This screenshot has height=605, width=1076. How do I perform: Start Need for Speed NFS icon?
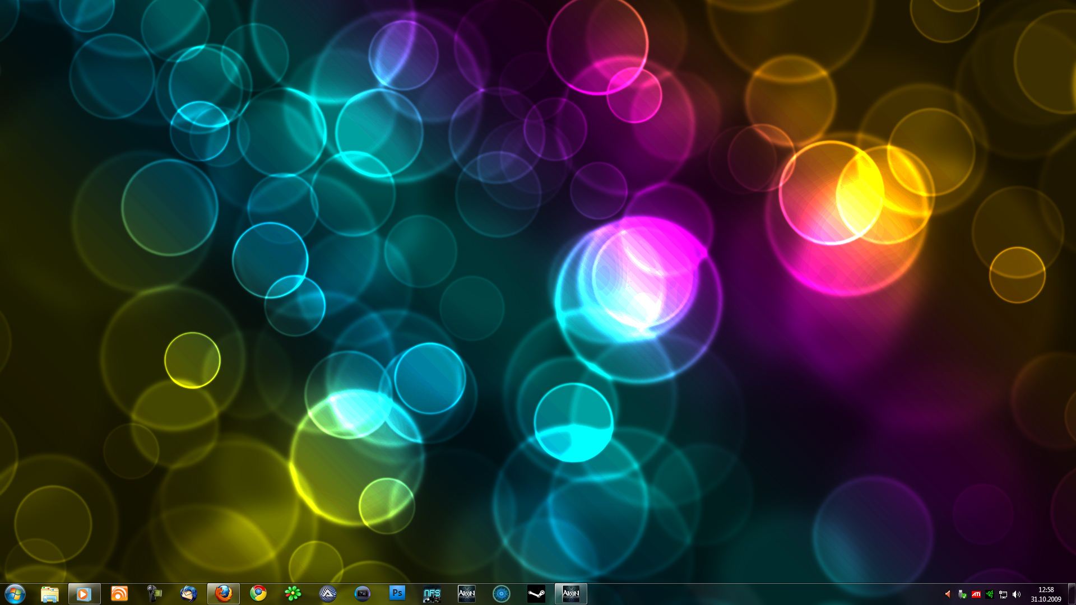point(432,593)
